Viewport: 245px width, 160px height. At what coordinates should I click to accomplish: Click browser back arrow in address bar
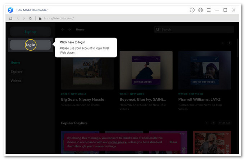18,18
